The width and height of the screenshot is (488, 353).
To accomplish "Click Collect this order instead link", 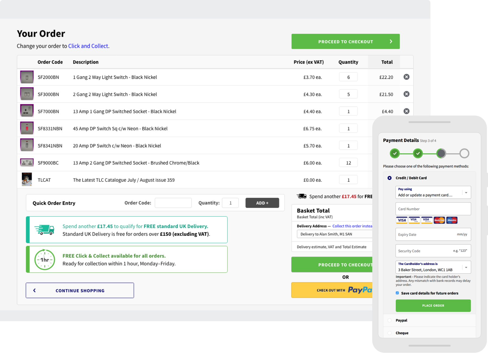I will [352, 226].
